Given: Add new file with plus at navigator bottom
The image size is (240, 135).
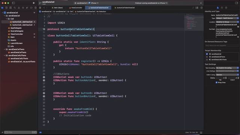Looking at the screenshot, I should (2, 132).
